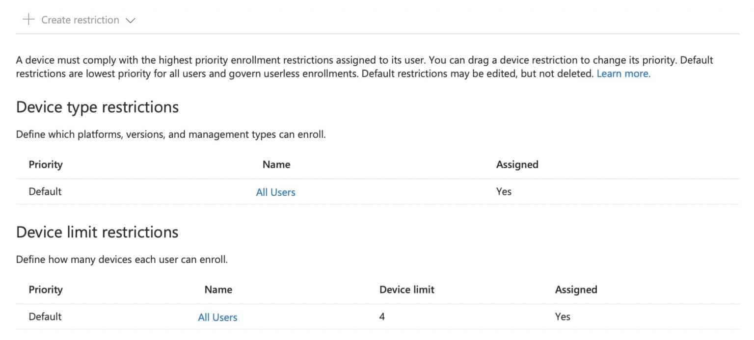Click the plus icon beside Create restriction
Image resolution: width=754 pixels, height=340 pixels.
tap(28, 19)
